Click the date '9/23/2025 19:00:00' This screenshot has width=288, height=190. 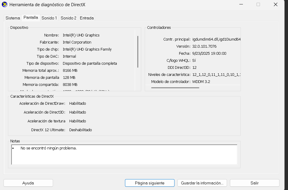[x=209, y=54]
